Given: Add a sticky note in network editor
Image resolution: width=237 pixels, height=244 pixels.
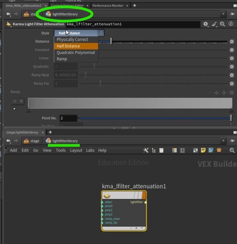Looking at the screenshot, I should pos(203,150).
